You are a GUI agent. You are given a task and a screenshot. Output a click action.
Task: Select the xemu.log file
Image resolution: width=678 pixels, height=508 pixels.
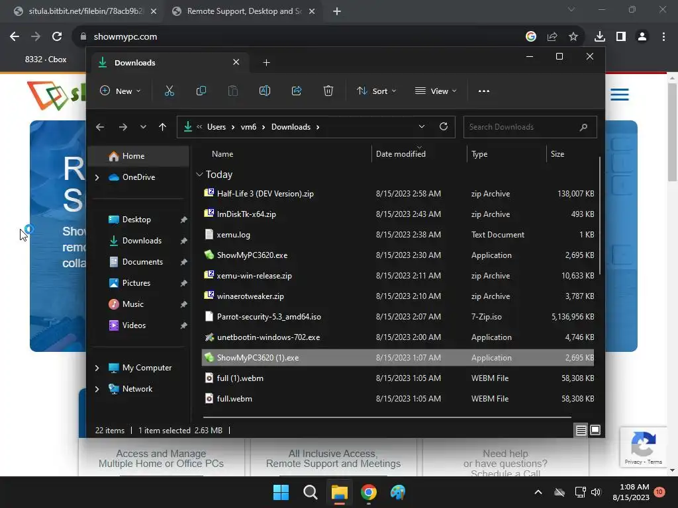click(x=398, y=235)
